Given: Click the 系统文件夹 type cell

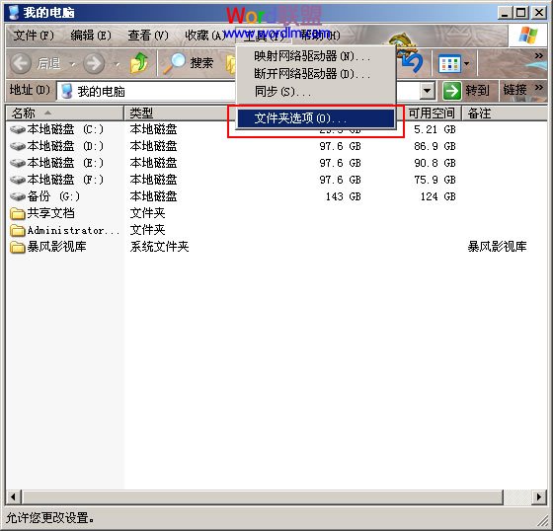Looking at the screenshot, I should (x=159, y=247).
